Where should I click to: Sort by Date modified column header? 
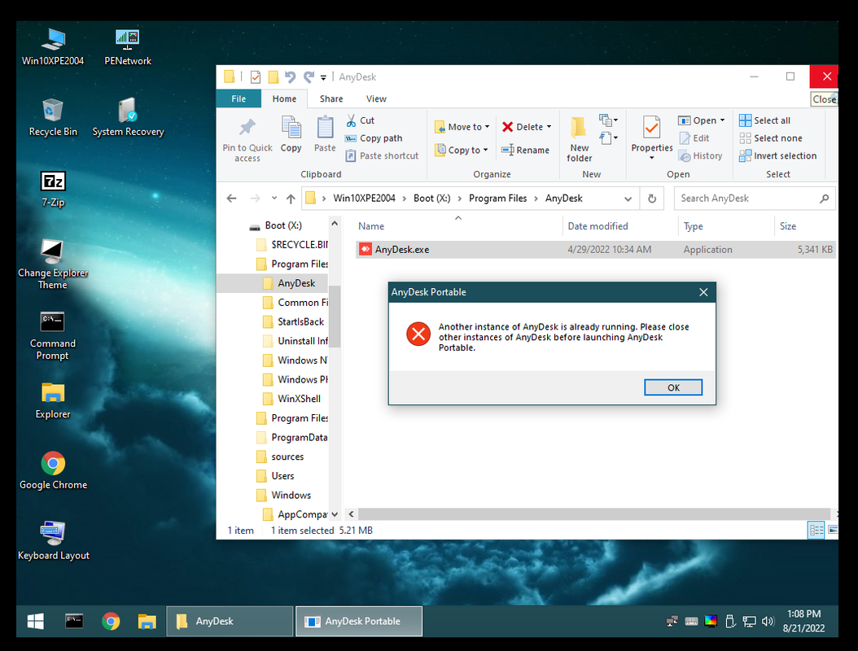point(598,226)
